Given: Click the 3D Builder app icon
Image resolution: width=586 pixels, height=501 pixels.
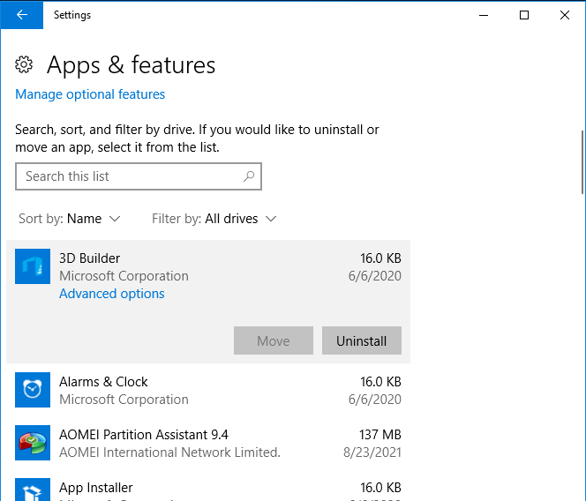Looking at the screenshot, I should (x=33, y=267).
